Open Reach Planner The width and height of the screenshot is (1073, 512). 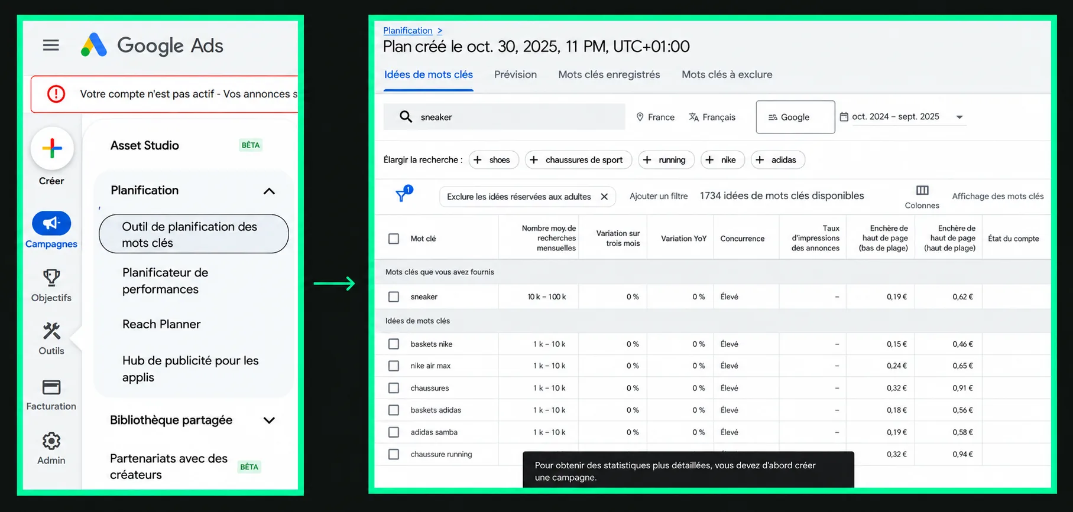tap(161, 324)
